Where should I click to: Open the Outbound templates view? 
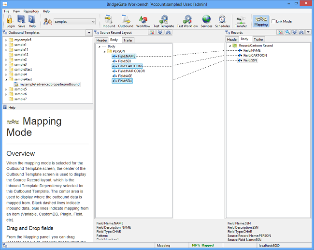[126, 21]
